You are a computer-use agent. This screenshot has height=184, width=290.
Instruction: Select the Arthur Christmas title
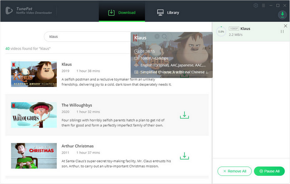77,146
